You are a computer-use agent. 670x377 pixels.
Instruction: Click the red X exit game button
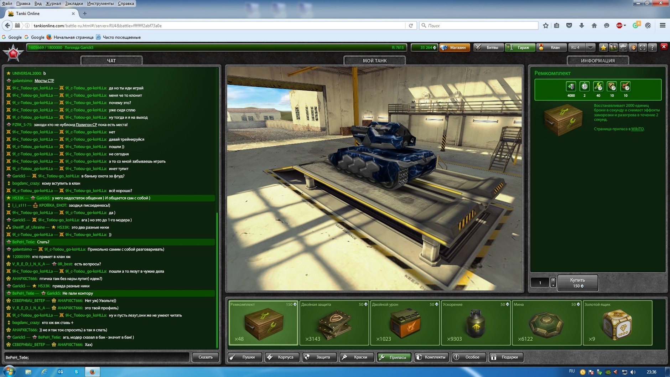coord(664,47)
